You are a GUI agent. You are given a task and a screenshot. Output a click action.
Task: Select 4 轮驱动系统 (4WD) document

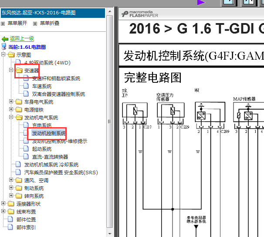[47, 63]
